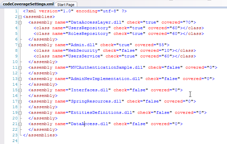
Task: Click the covered="10" value for WebSecurity
Action: (167, 50)
